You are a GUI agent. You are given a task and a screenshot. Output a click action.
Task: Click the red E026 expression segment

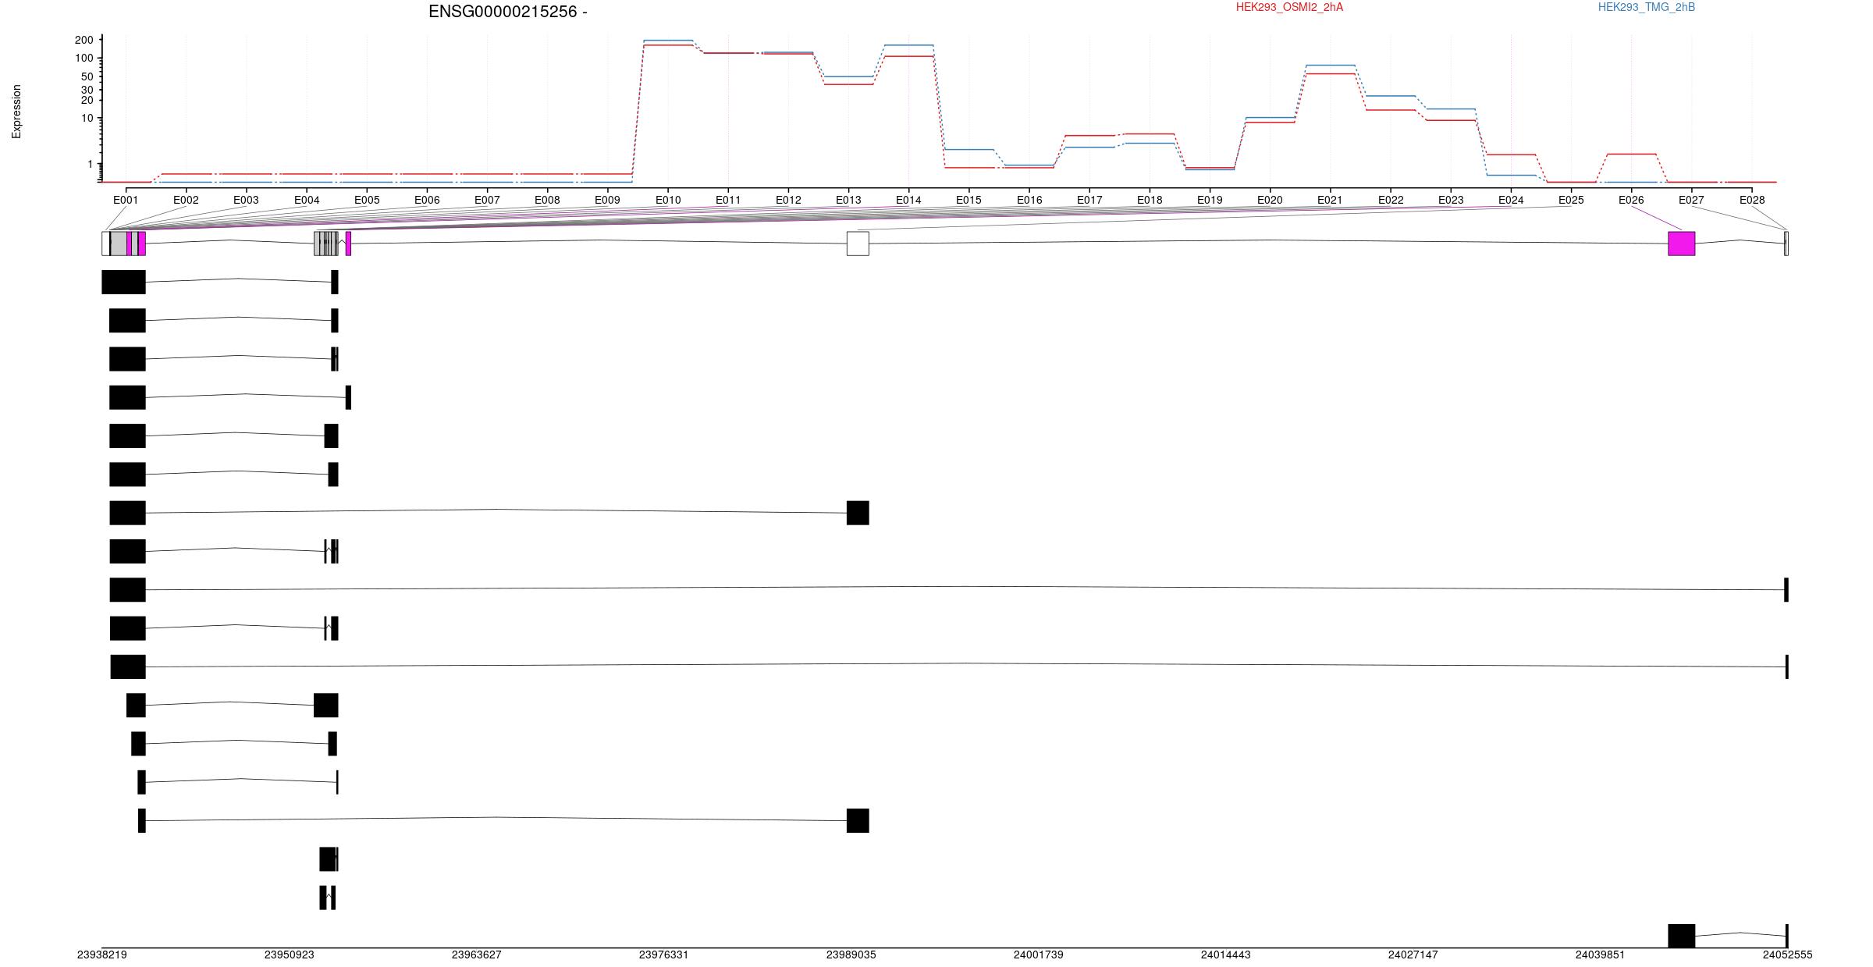1631,154
